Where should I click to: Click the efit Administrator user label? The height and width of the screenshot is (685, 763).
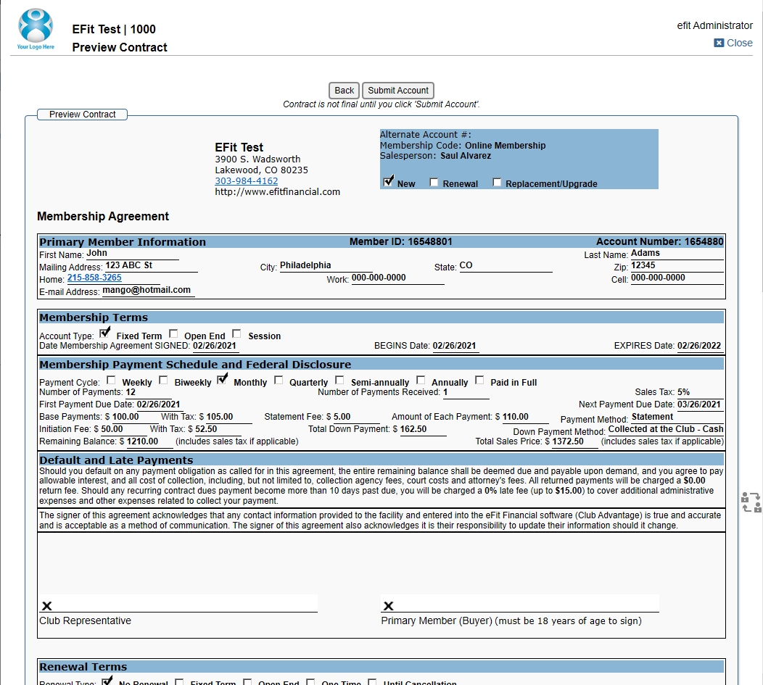tap(715, 25)
